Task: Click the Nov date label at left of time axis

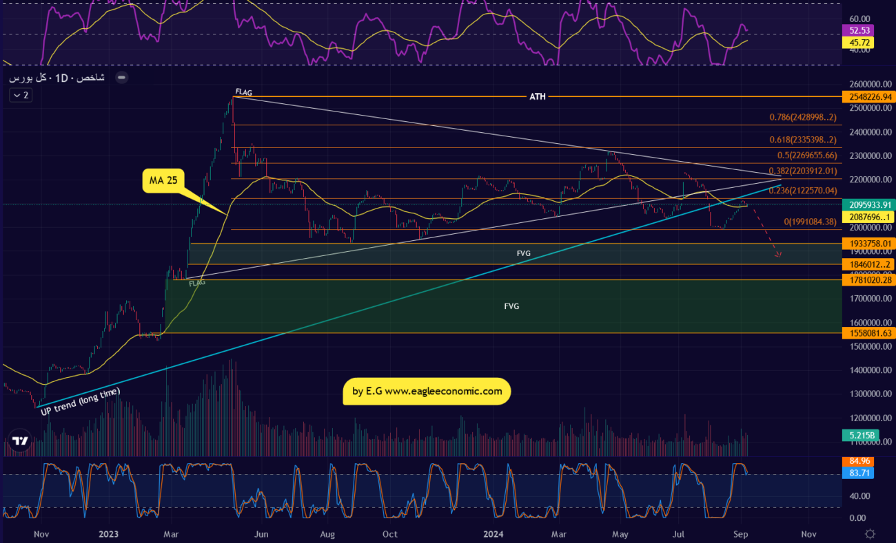Action: [41, 534]
